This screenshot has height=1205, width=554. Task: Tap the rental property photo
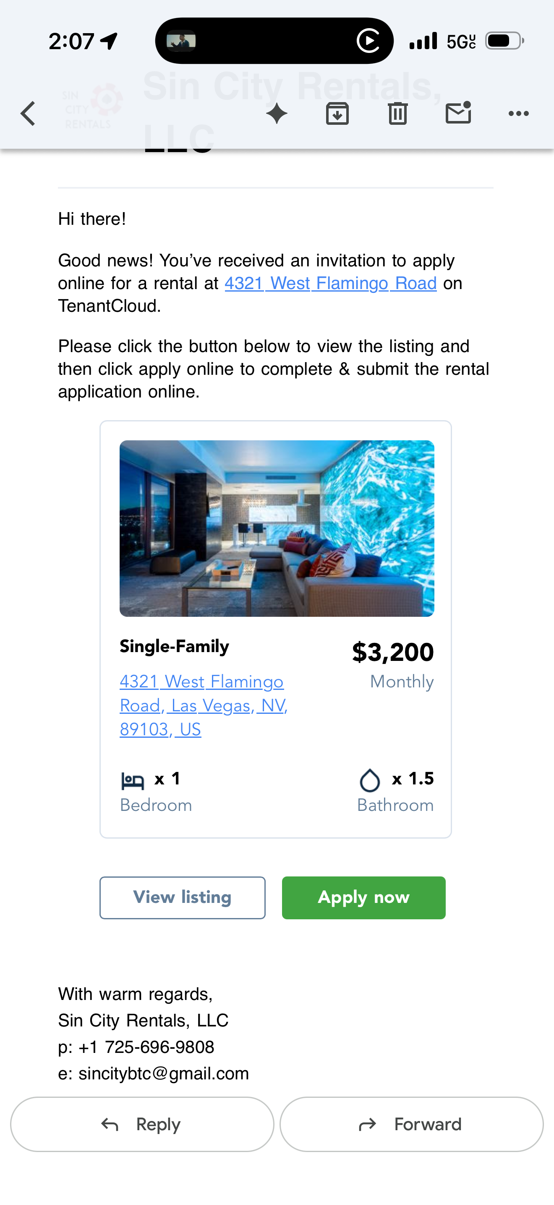click(x=277, y=528)
